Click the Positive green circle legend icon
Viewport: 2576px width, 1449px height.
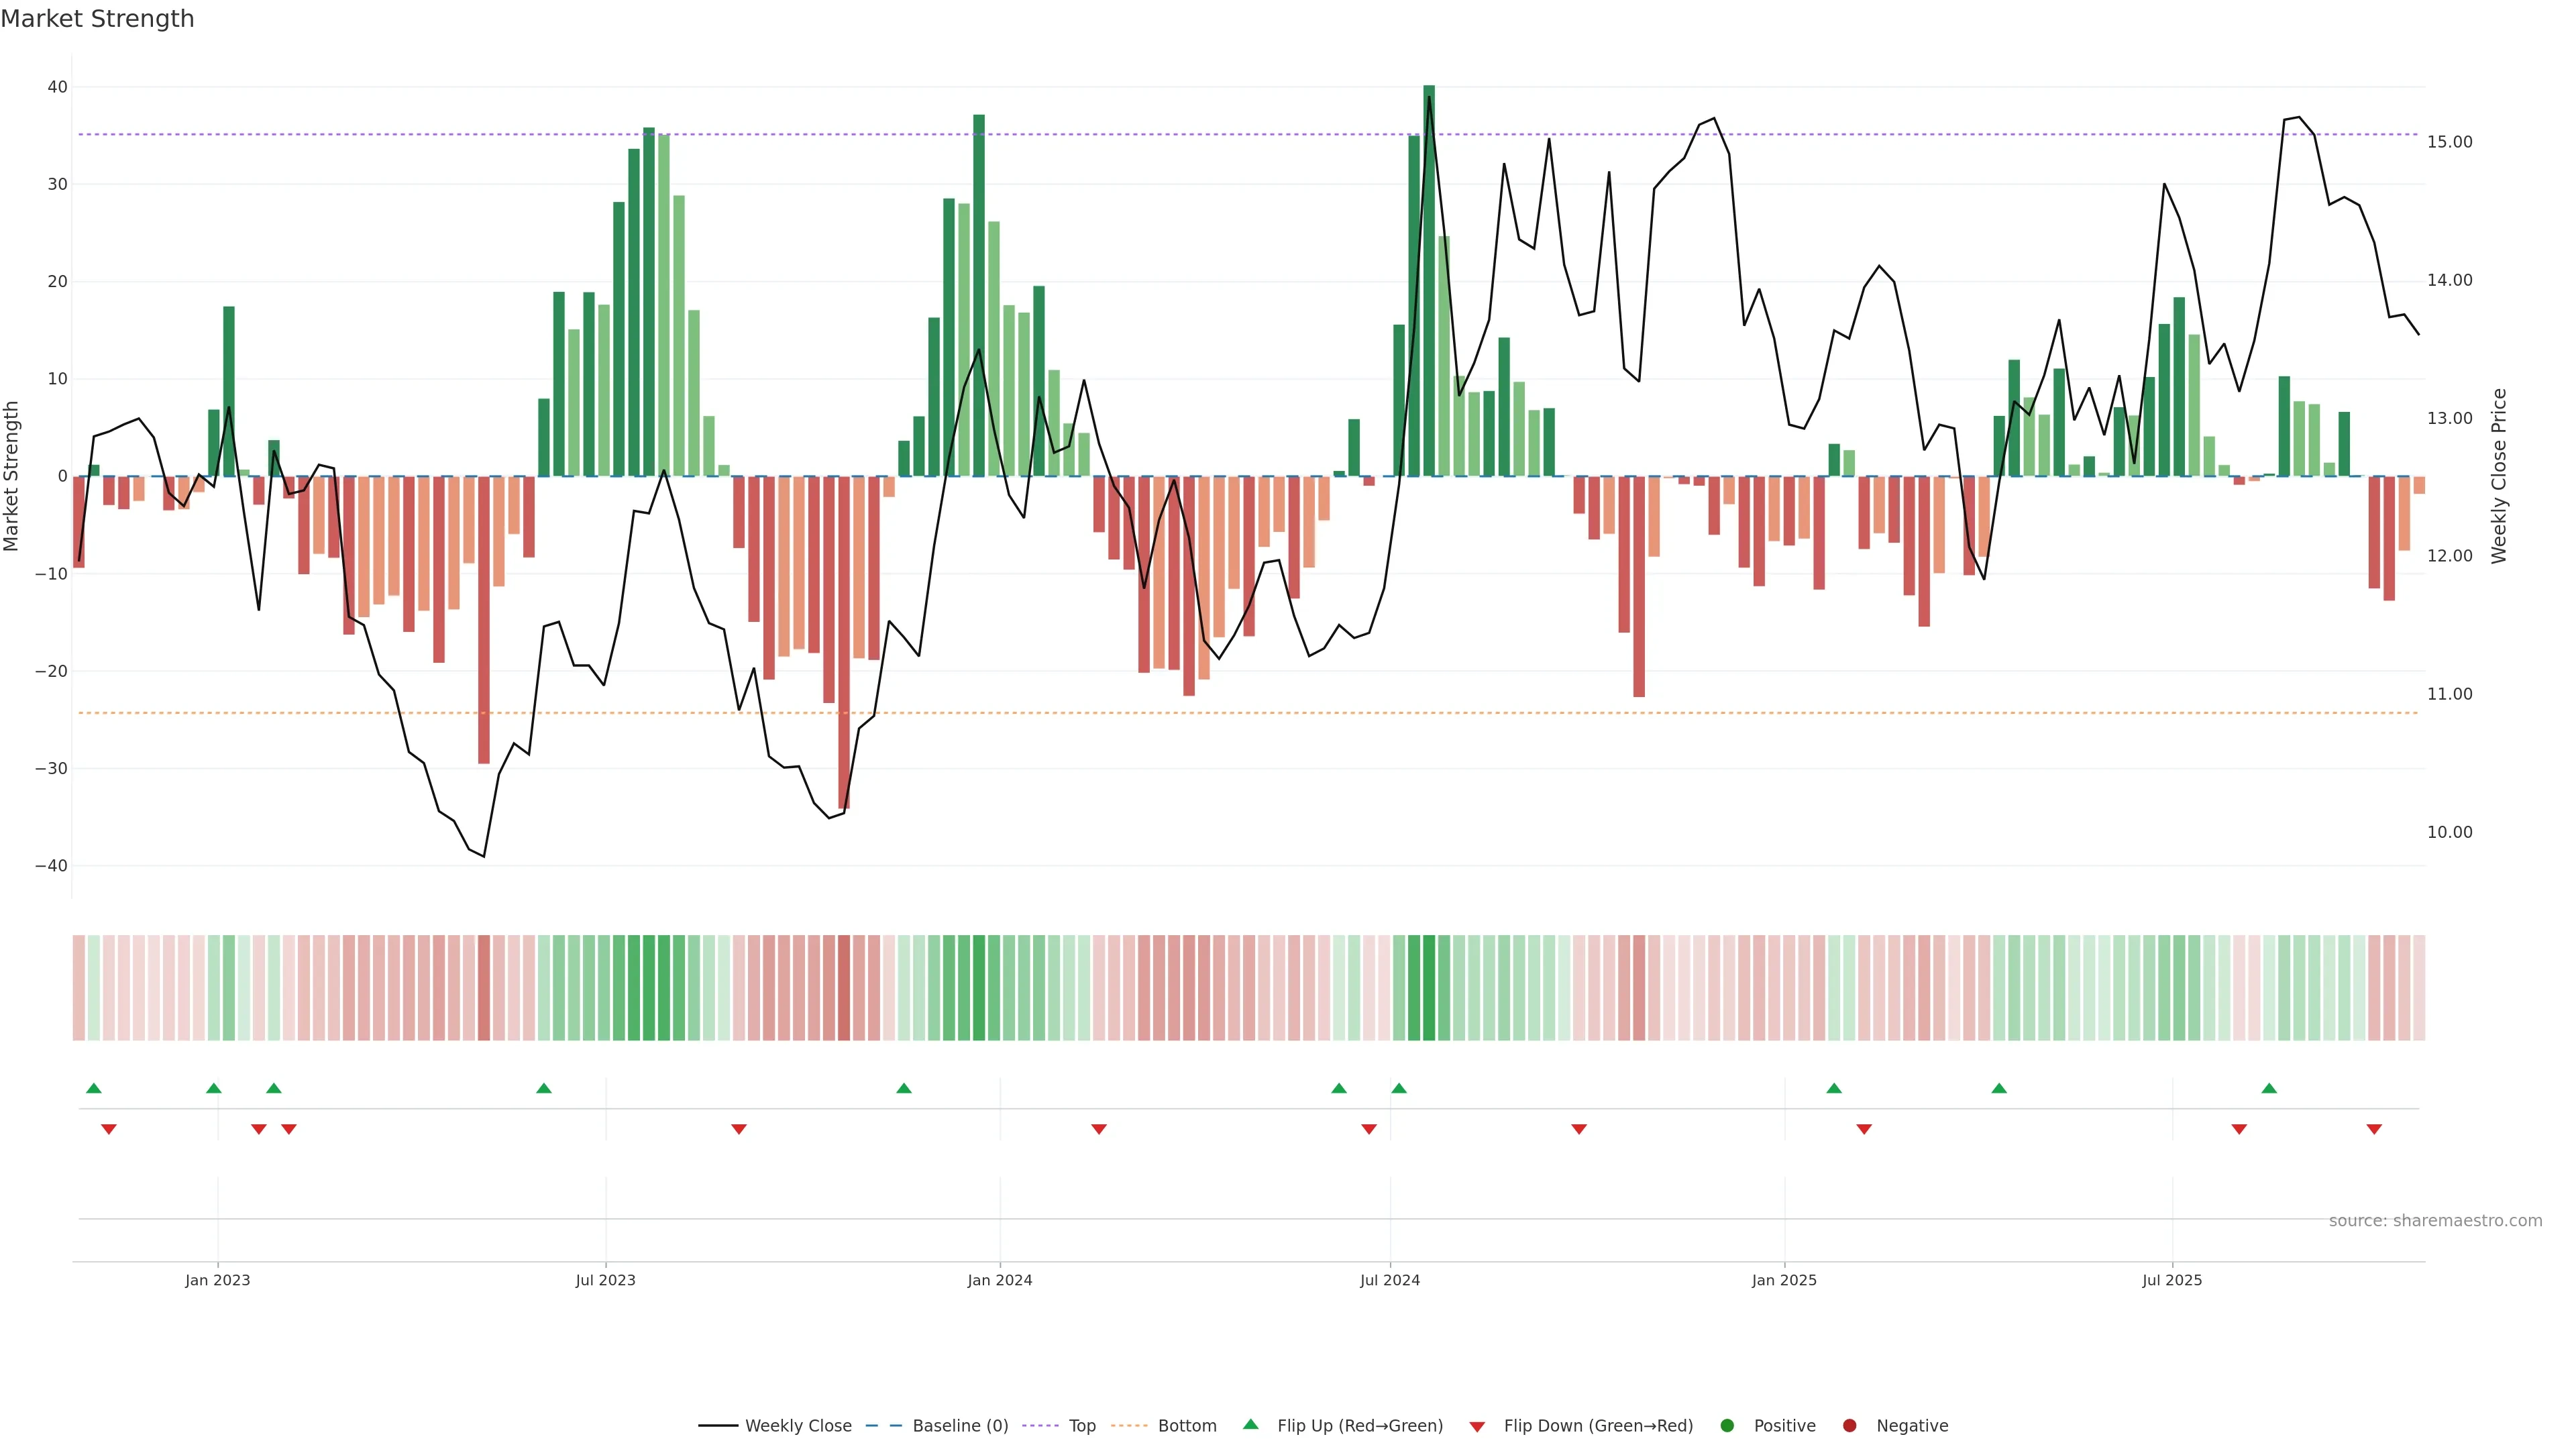(x=1727, y=1426)
